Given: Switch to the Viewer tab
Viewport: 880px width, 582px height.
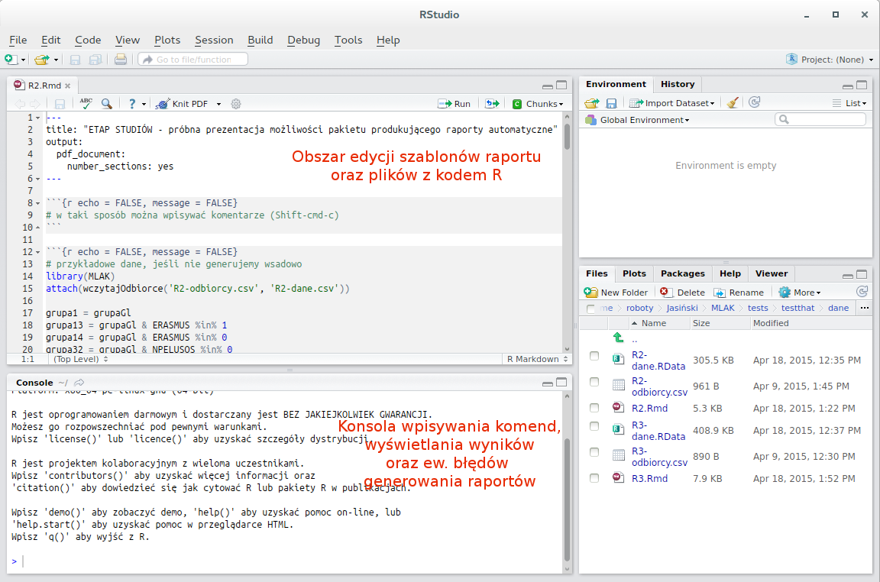Looking at the screenshot, I should pos(771,273).
